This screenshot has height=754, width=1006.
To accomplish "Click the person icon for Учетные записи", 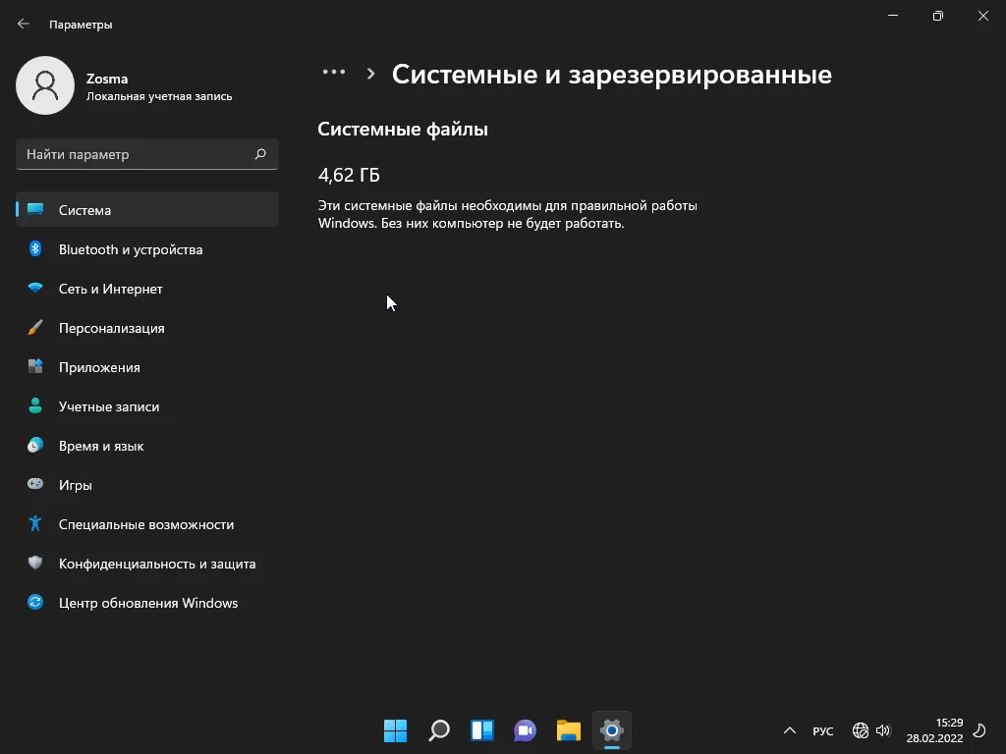I will [x=35, y=405].
